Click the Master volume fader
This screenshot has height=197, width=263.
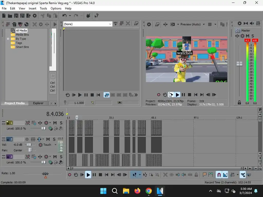click(239, 64)
